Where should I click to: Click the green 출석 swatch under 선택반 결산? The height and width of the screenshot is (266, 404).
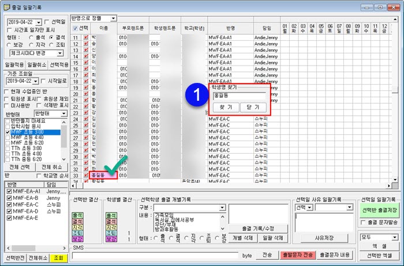point(77,215)
